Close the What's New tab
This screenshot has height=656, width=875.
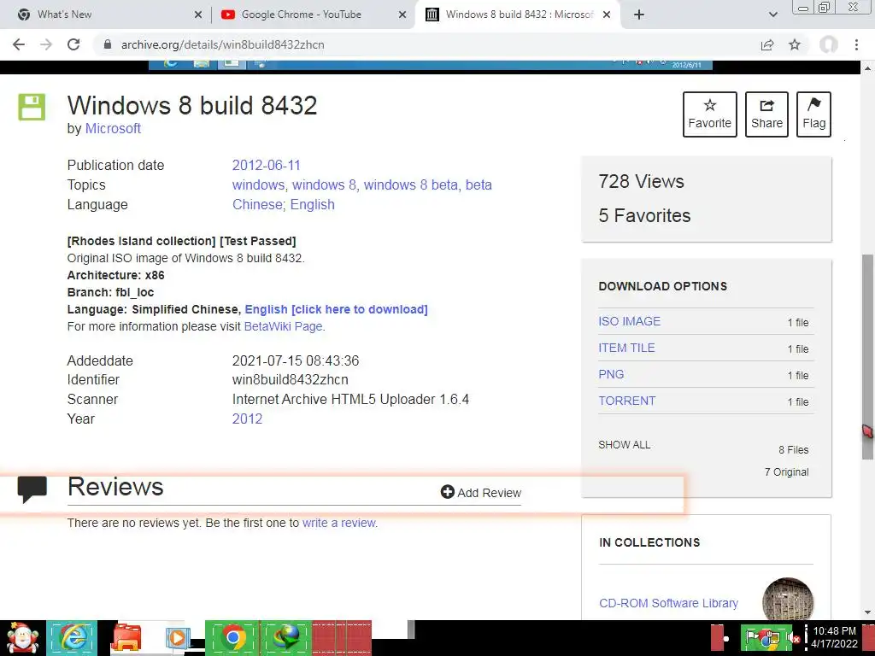[198, 15]
